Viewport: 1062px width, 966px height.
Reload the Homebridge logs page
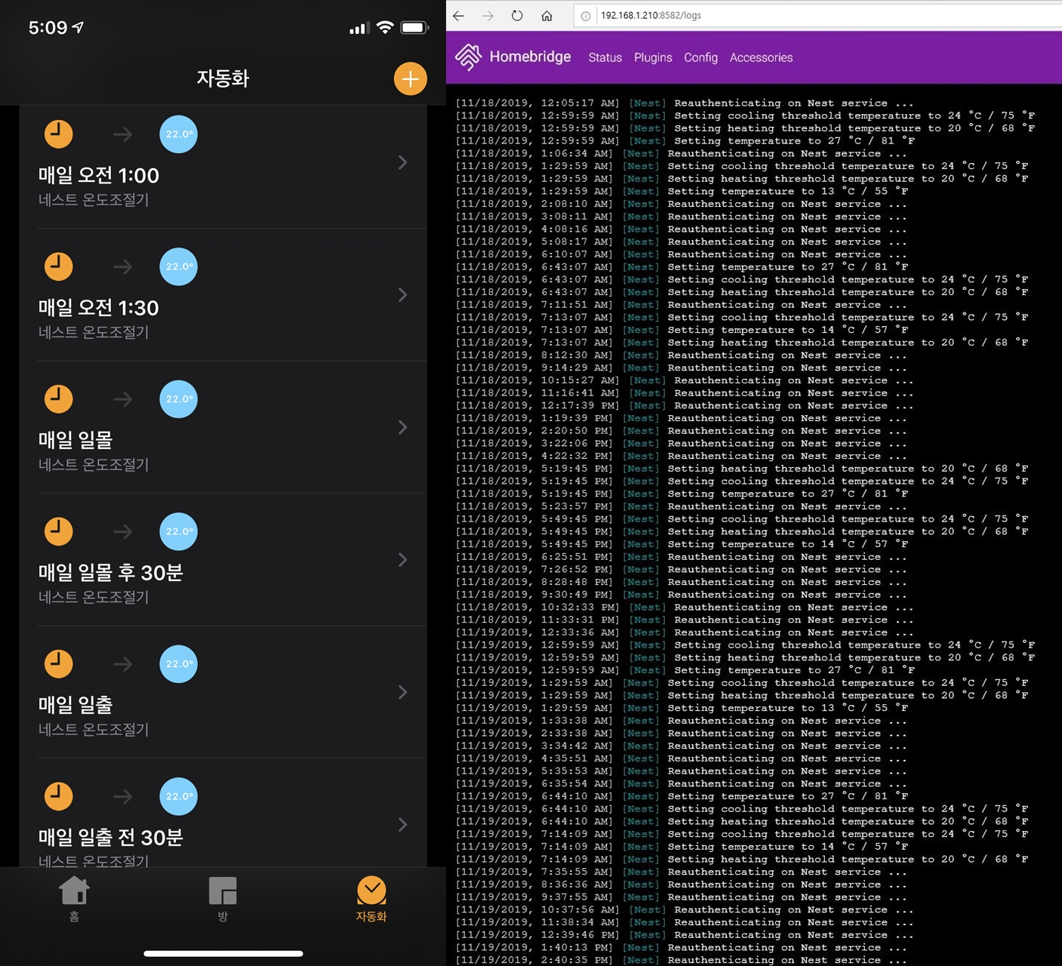pyautogui.click(x=517, y=15)
